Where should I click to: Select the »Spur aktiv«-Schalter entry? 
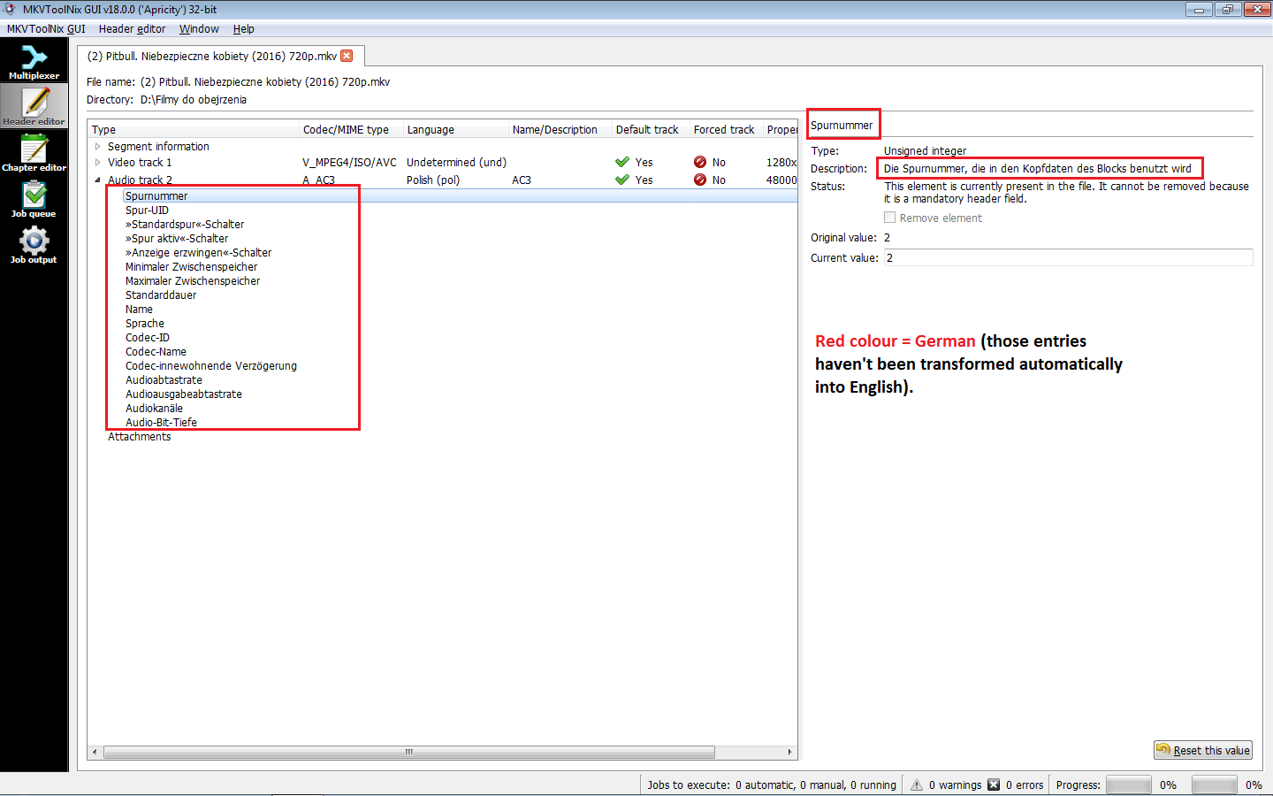tap(177, 239)
